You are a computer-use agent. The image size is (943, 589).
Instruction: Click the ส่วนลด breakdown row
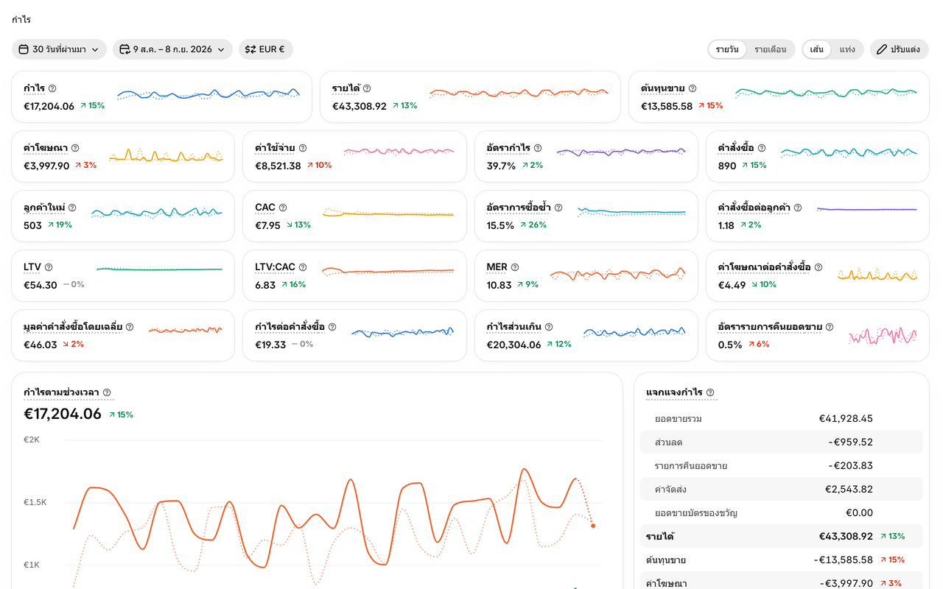(781, 442)
